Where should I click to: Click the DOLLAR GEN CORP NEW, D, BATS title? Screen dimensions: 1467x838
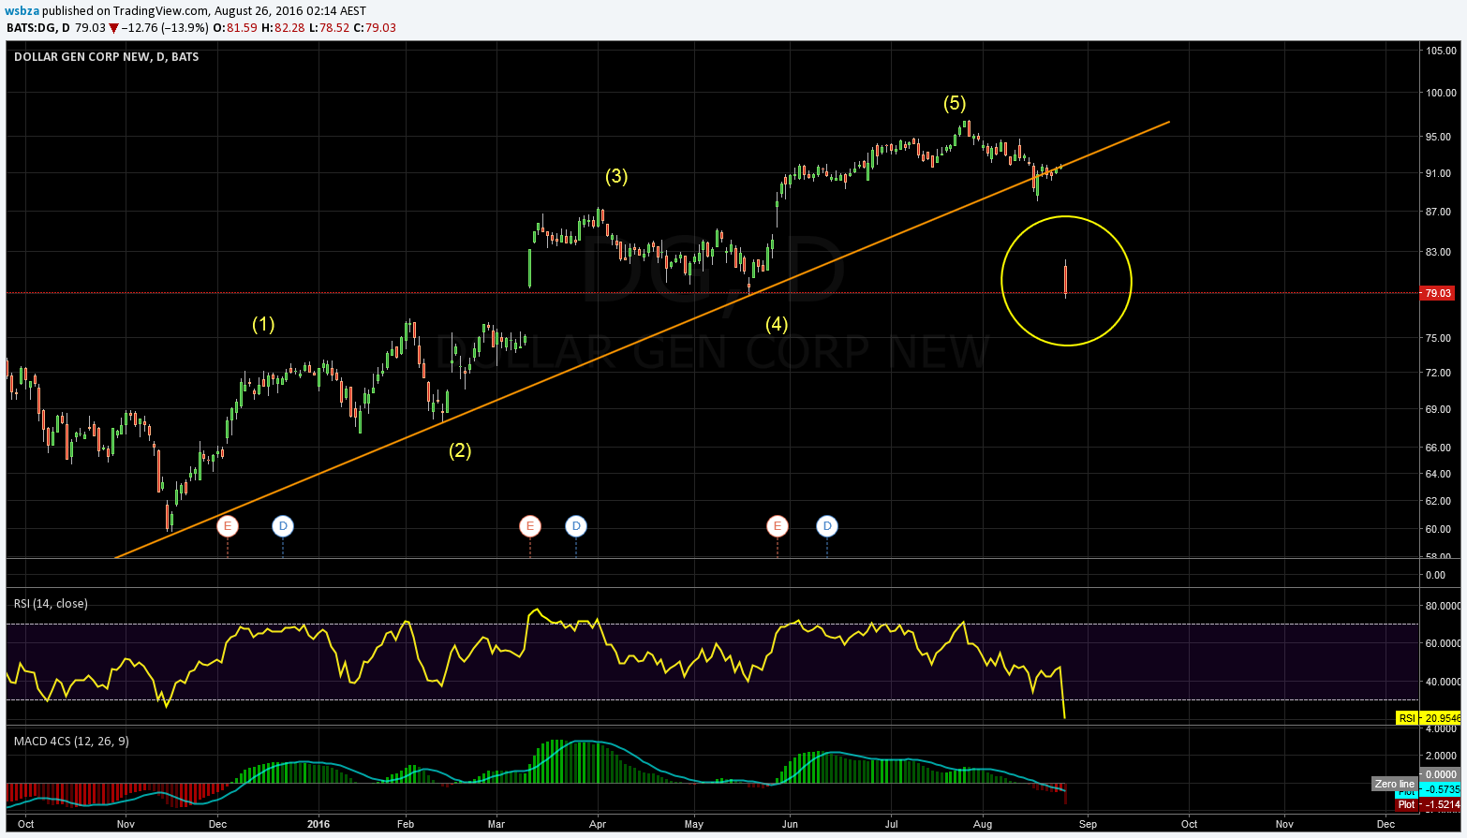pos(106,56)
